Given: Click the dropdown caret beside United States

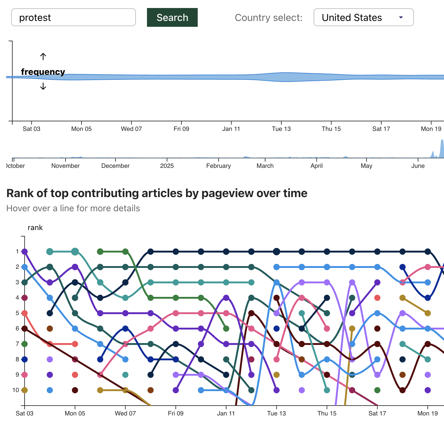Looking at the screenshot, I should click(x=401, y=18).
